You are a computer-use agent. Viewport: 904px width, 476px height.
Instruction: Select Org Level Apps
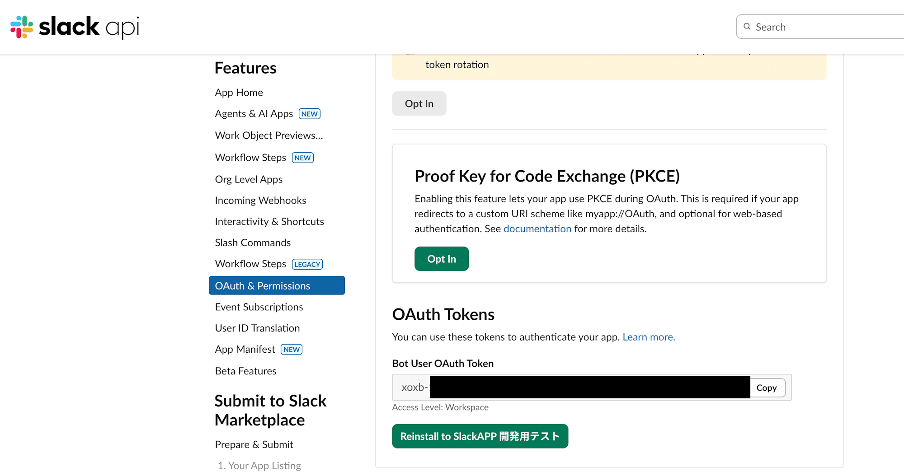249,179
